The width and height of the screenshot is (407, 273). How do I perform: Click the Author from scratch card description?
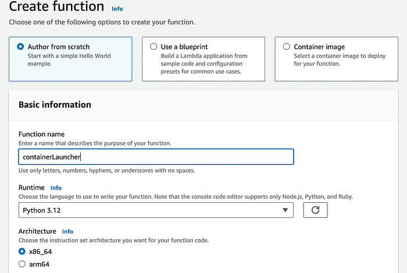click(x=69, y=60)
